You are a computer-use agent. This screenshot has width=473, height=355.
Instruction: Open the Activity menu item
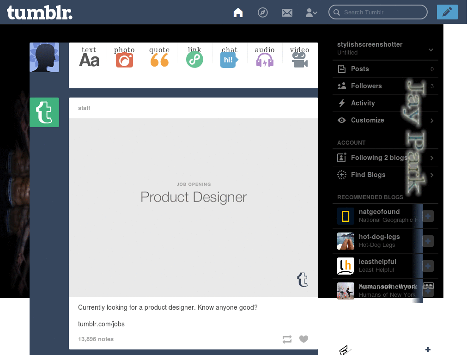(385, 103)
